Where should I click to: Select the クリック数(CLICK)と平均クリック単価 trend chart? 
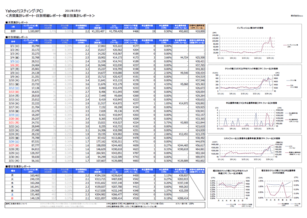255,81
